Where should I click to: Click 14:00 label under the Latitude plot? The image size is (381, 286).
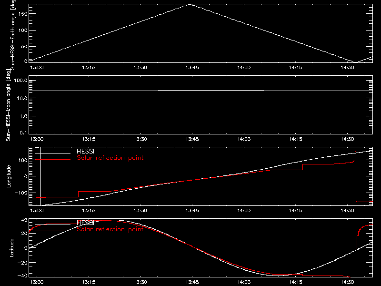244,282
